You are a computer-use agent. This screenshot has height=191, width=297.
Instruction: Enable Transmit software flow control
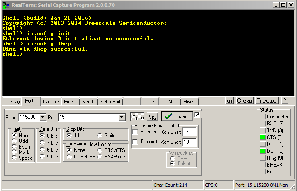click(x=135, y=142)
